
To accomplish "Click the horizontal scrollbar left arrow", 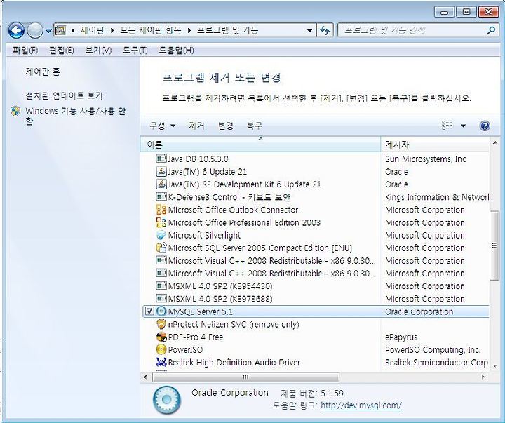I will [x=145, y=377].
